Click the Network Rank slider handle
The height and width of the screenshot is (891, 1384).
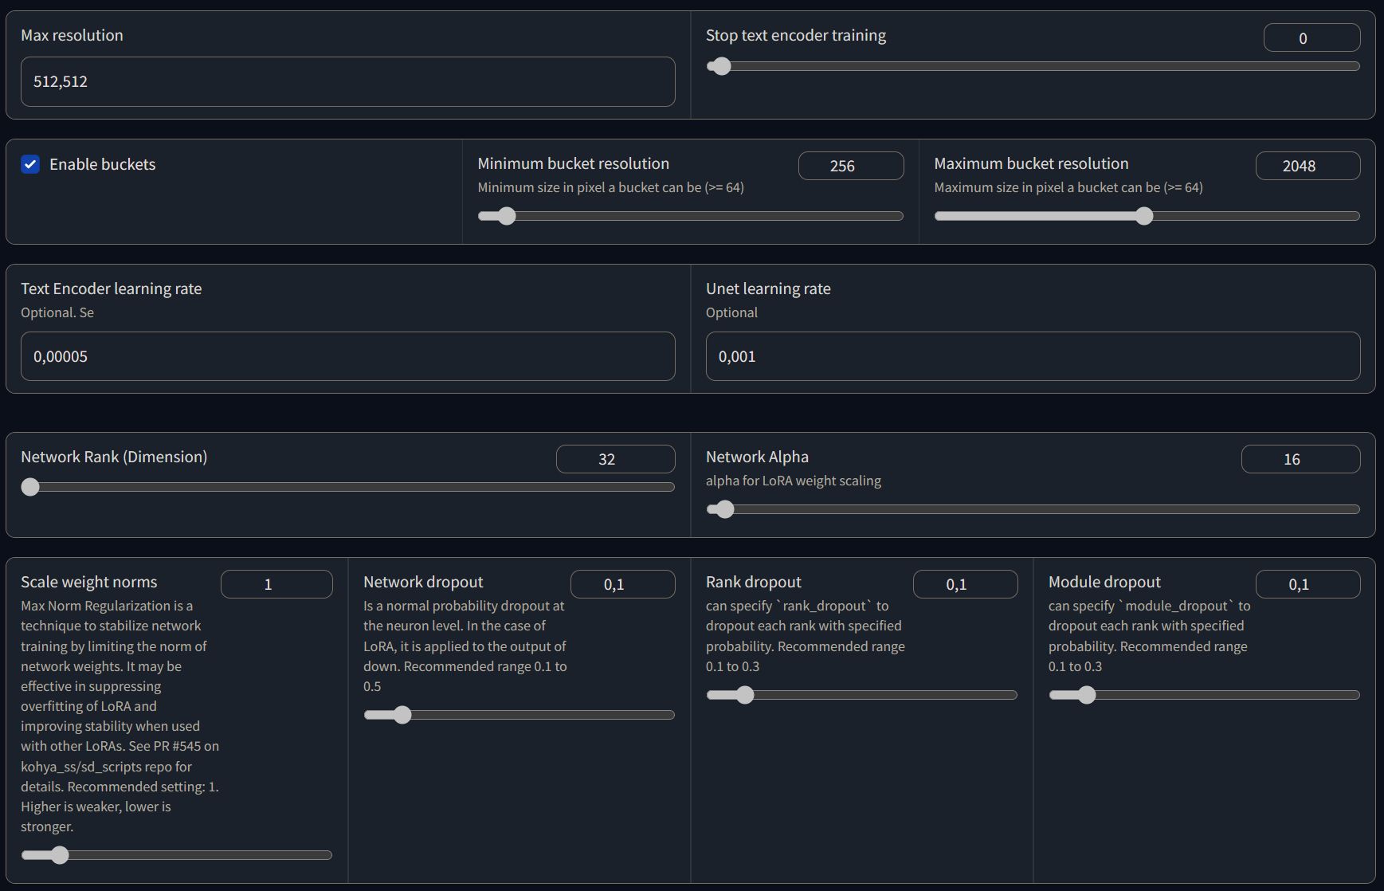point(30,487)
